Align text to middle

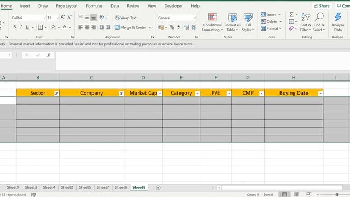87,17
